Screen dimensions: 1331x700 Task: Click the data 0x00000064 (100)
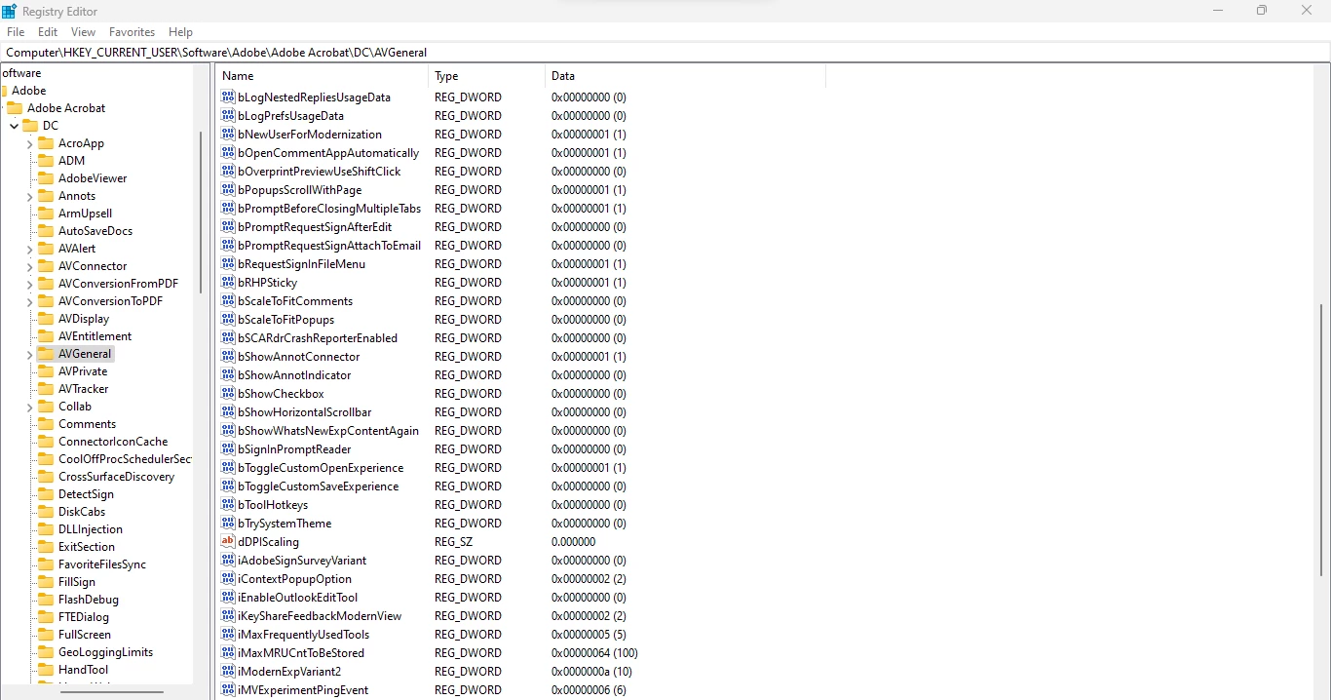pyautogui.click(x=594, y=653)
